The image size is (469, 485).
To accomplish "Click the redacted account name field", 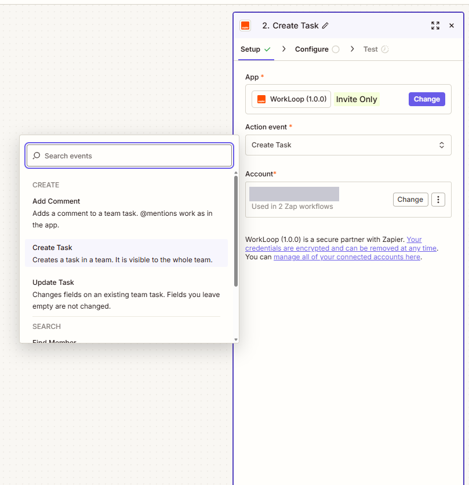I will [x=294, y=194].
